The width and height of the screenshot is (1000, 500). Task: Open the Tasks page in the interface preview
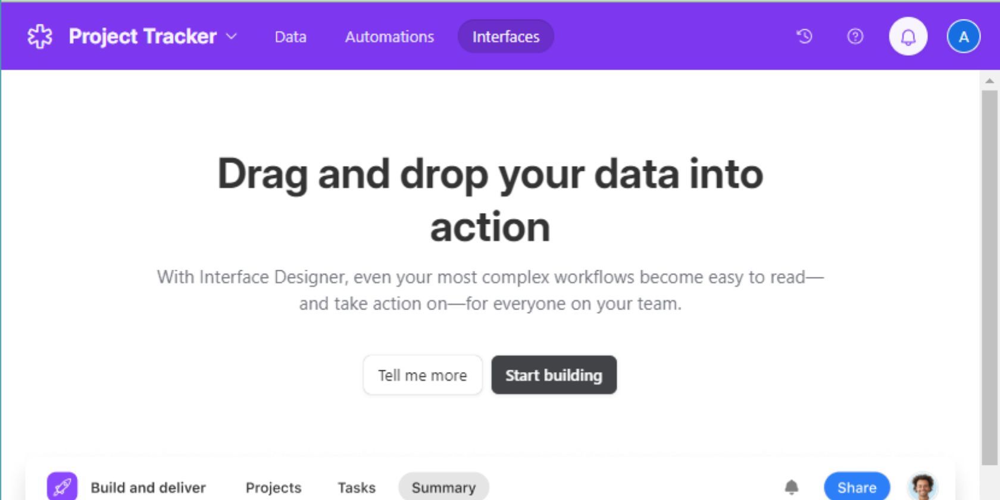(356, 487)
